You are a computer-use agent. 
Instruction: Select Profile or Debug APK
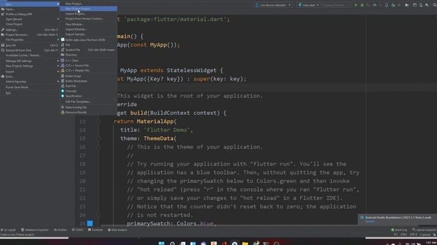tap(30, 14)
